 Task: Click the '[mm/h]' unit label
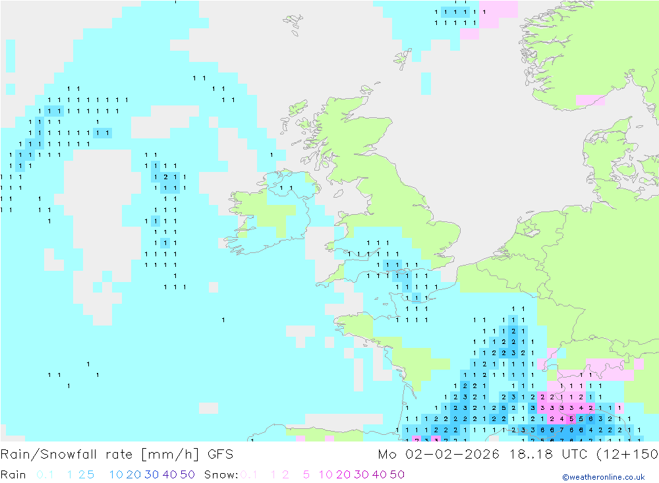pos(170,455)
